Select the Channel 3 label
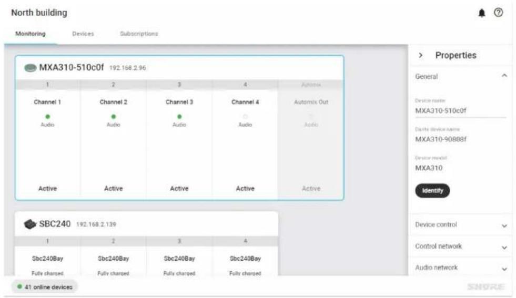 click(179, 102)
